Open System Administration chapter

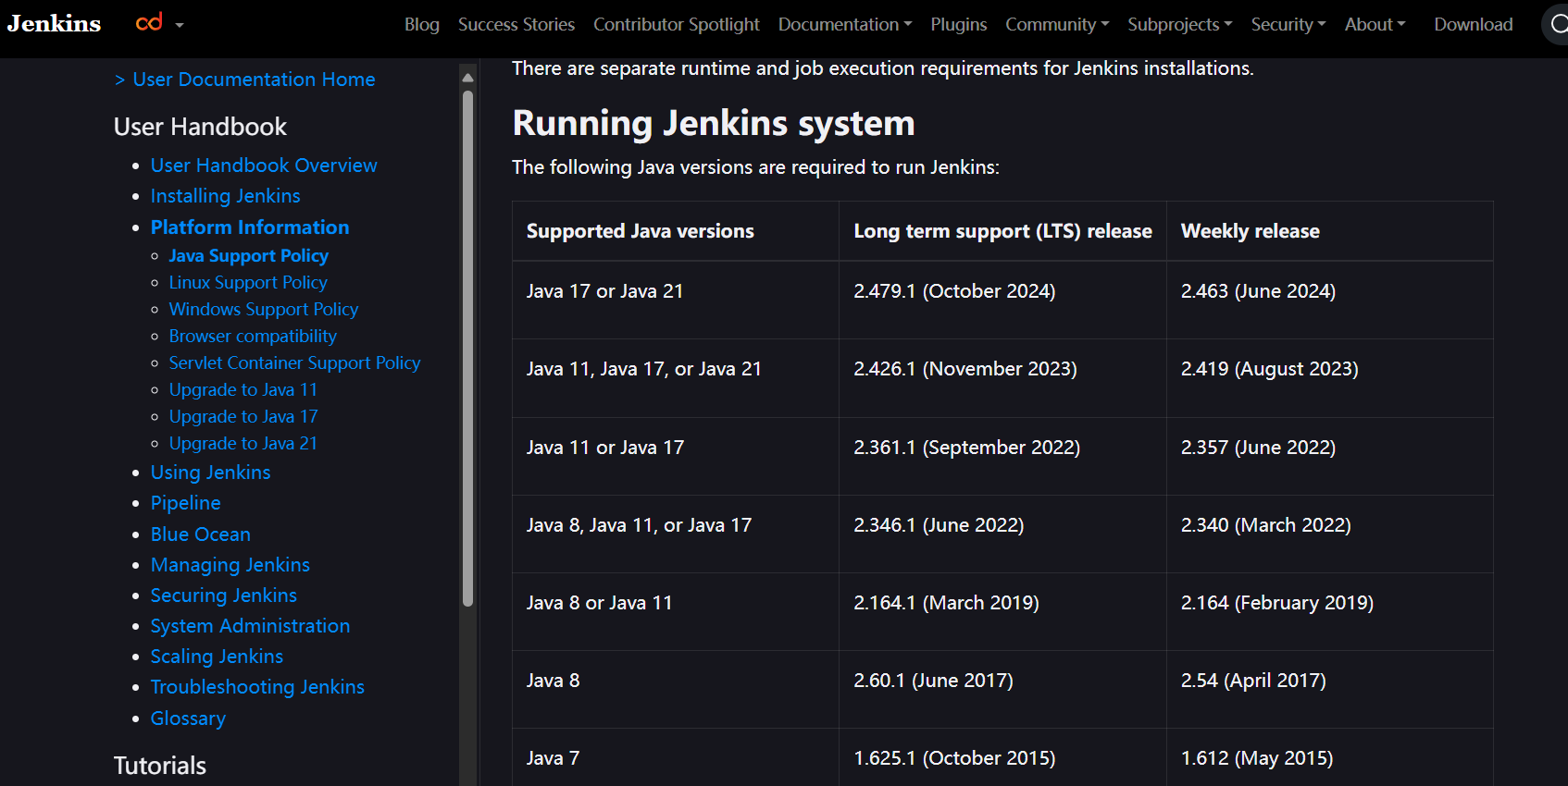[x=251, y=626]
